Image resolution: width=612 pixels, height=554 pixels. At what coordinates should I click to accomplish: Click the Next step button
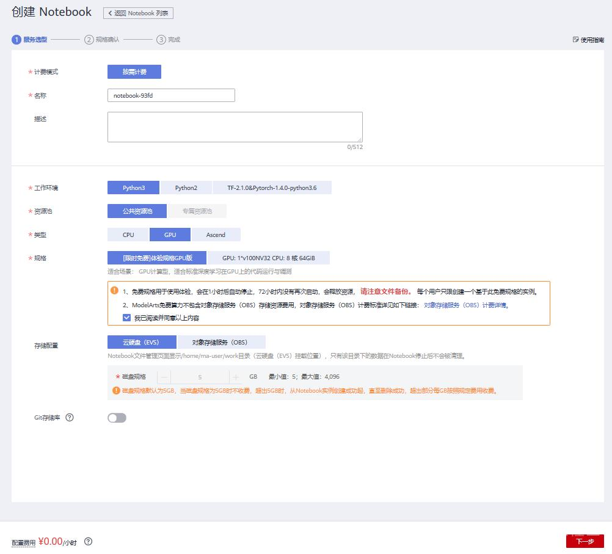point(585,541)
